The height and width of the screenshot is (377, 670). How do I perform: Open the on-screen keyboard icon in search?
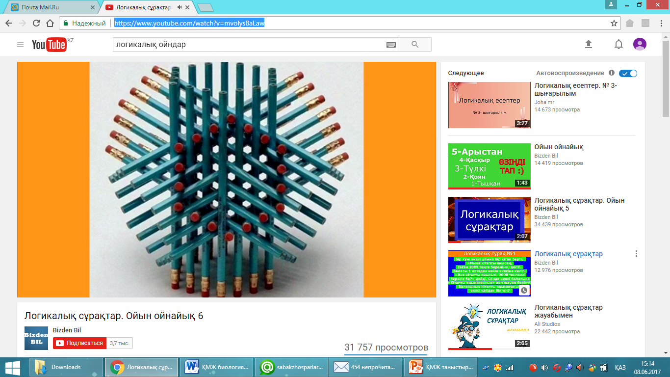tap(391, 45)
